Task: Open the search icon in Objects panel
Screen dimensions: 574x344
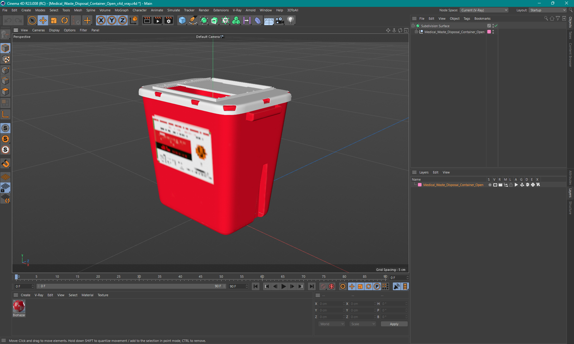Action: click(546, 19)
